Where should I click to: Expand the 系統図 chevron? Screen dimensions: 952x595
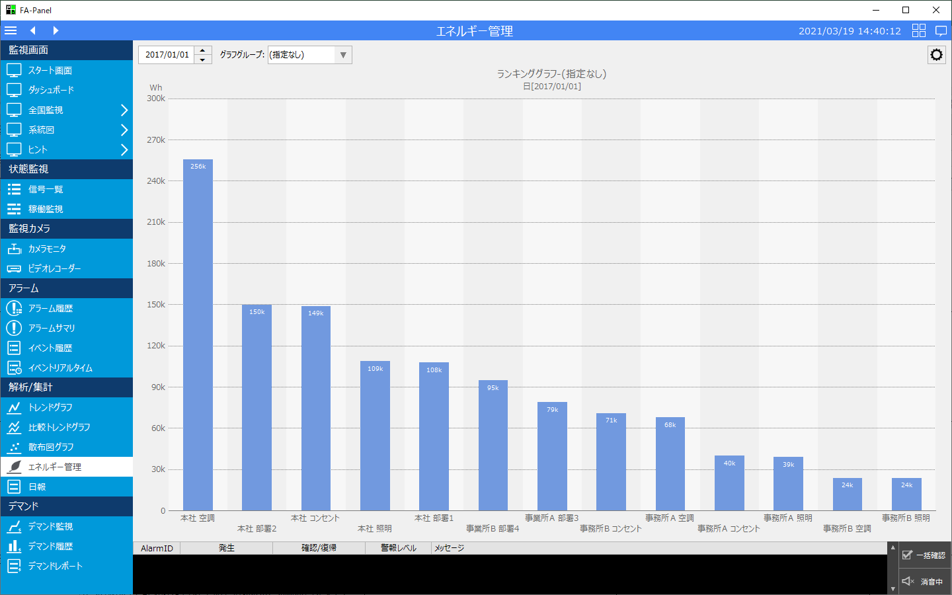click(x=124, y=130)
